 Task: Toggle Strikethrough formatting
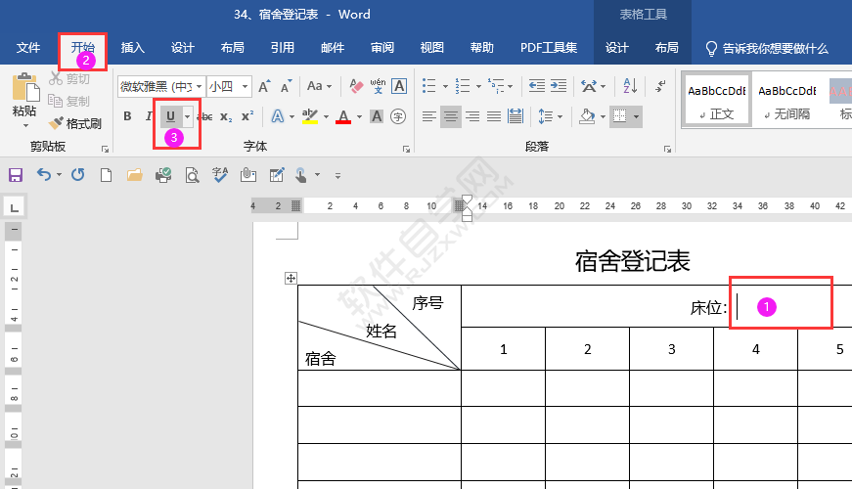tap(204, 116)
